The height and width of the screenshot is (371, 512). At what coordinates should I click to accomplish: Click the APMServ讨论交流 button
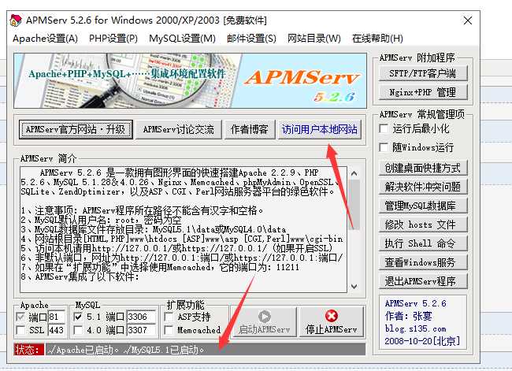(178, 129)
